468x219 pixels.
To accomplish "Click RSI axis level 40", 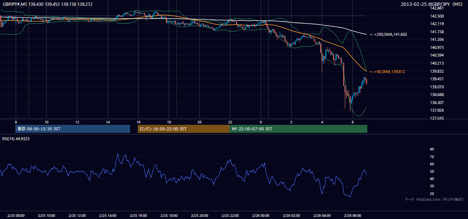I will coord(432,178).
